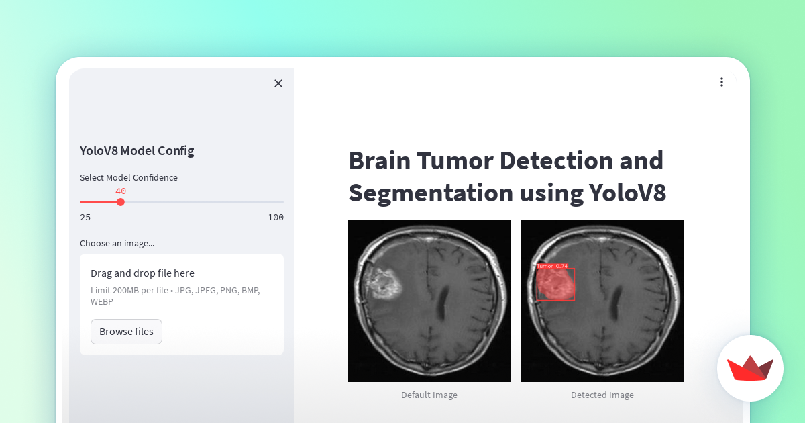Open the Detected Image thumbnail
The image size is (805, 423).
pos(602,300)
